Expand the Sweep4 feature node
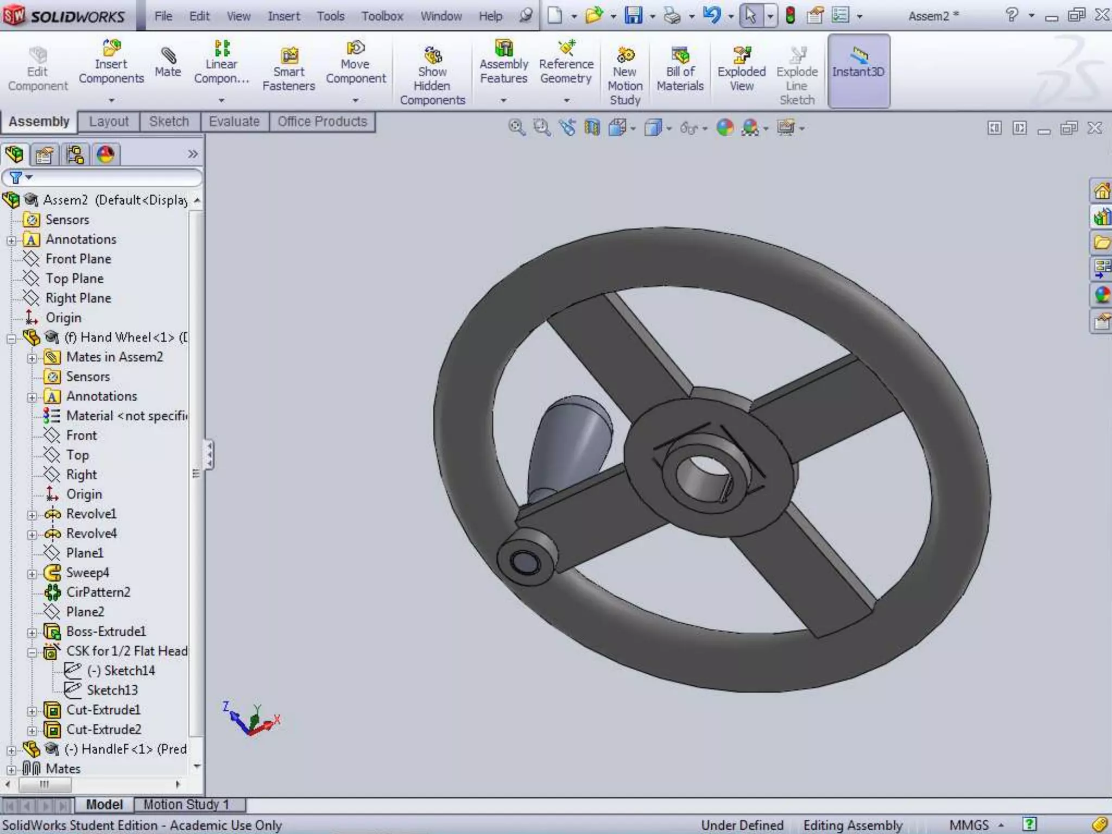 click(x=32, y=574)
